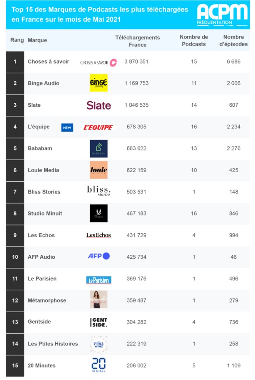Screen dimensions: 255x380
Task: Click the NEW badge beside L'équipe
Action: coord(67,128)
